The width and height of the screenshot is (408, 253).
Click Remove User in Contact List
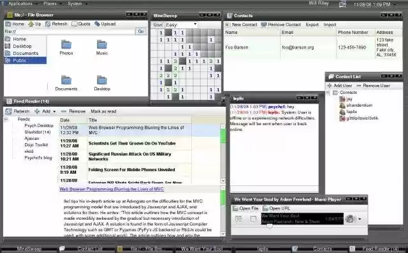(x=373, y=86)
